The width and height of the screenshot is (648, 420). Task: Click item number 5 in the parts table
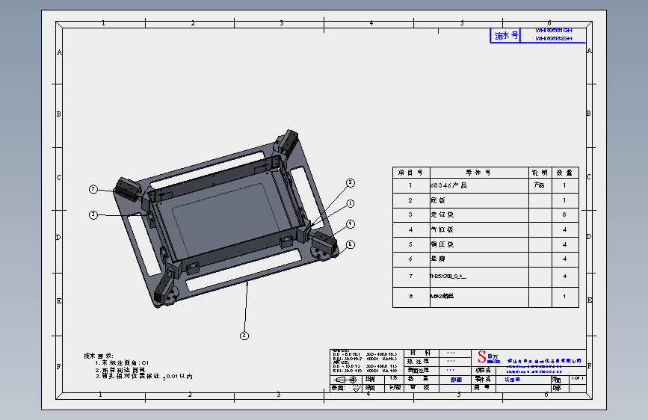pyautogui.click(x=410, y=244)
